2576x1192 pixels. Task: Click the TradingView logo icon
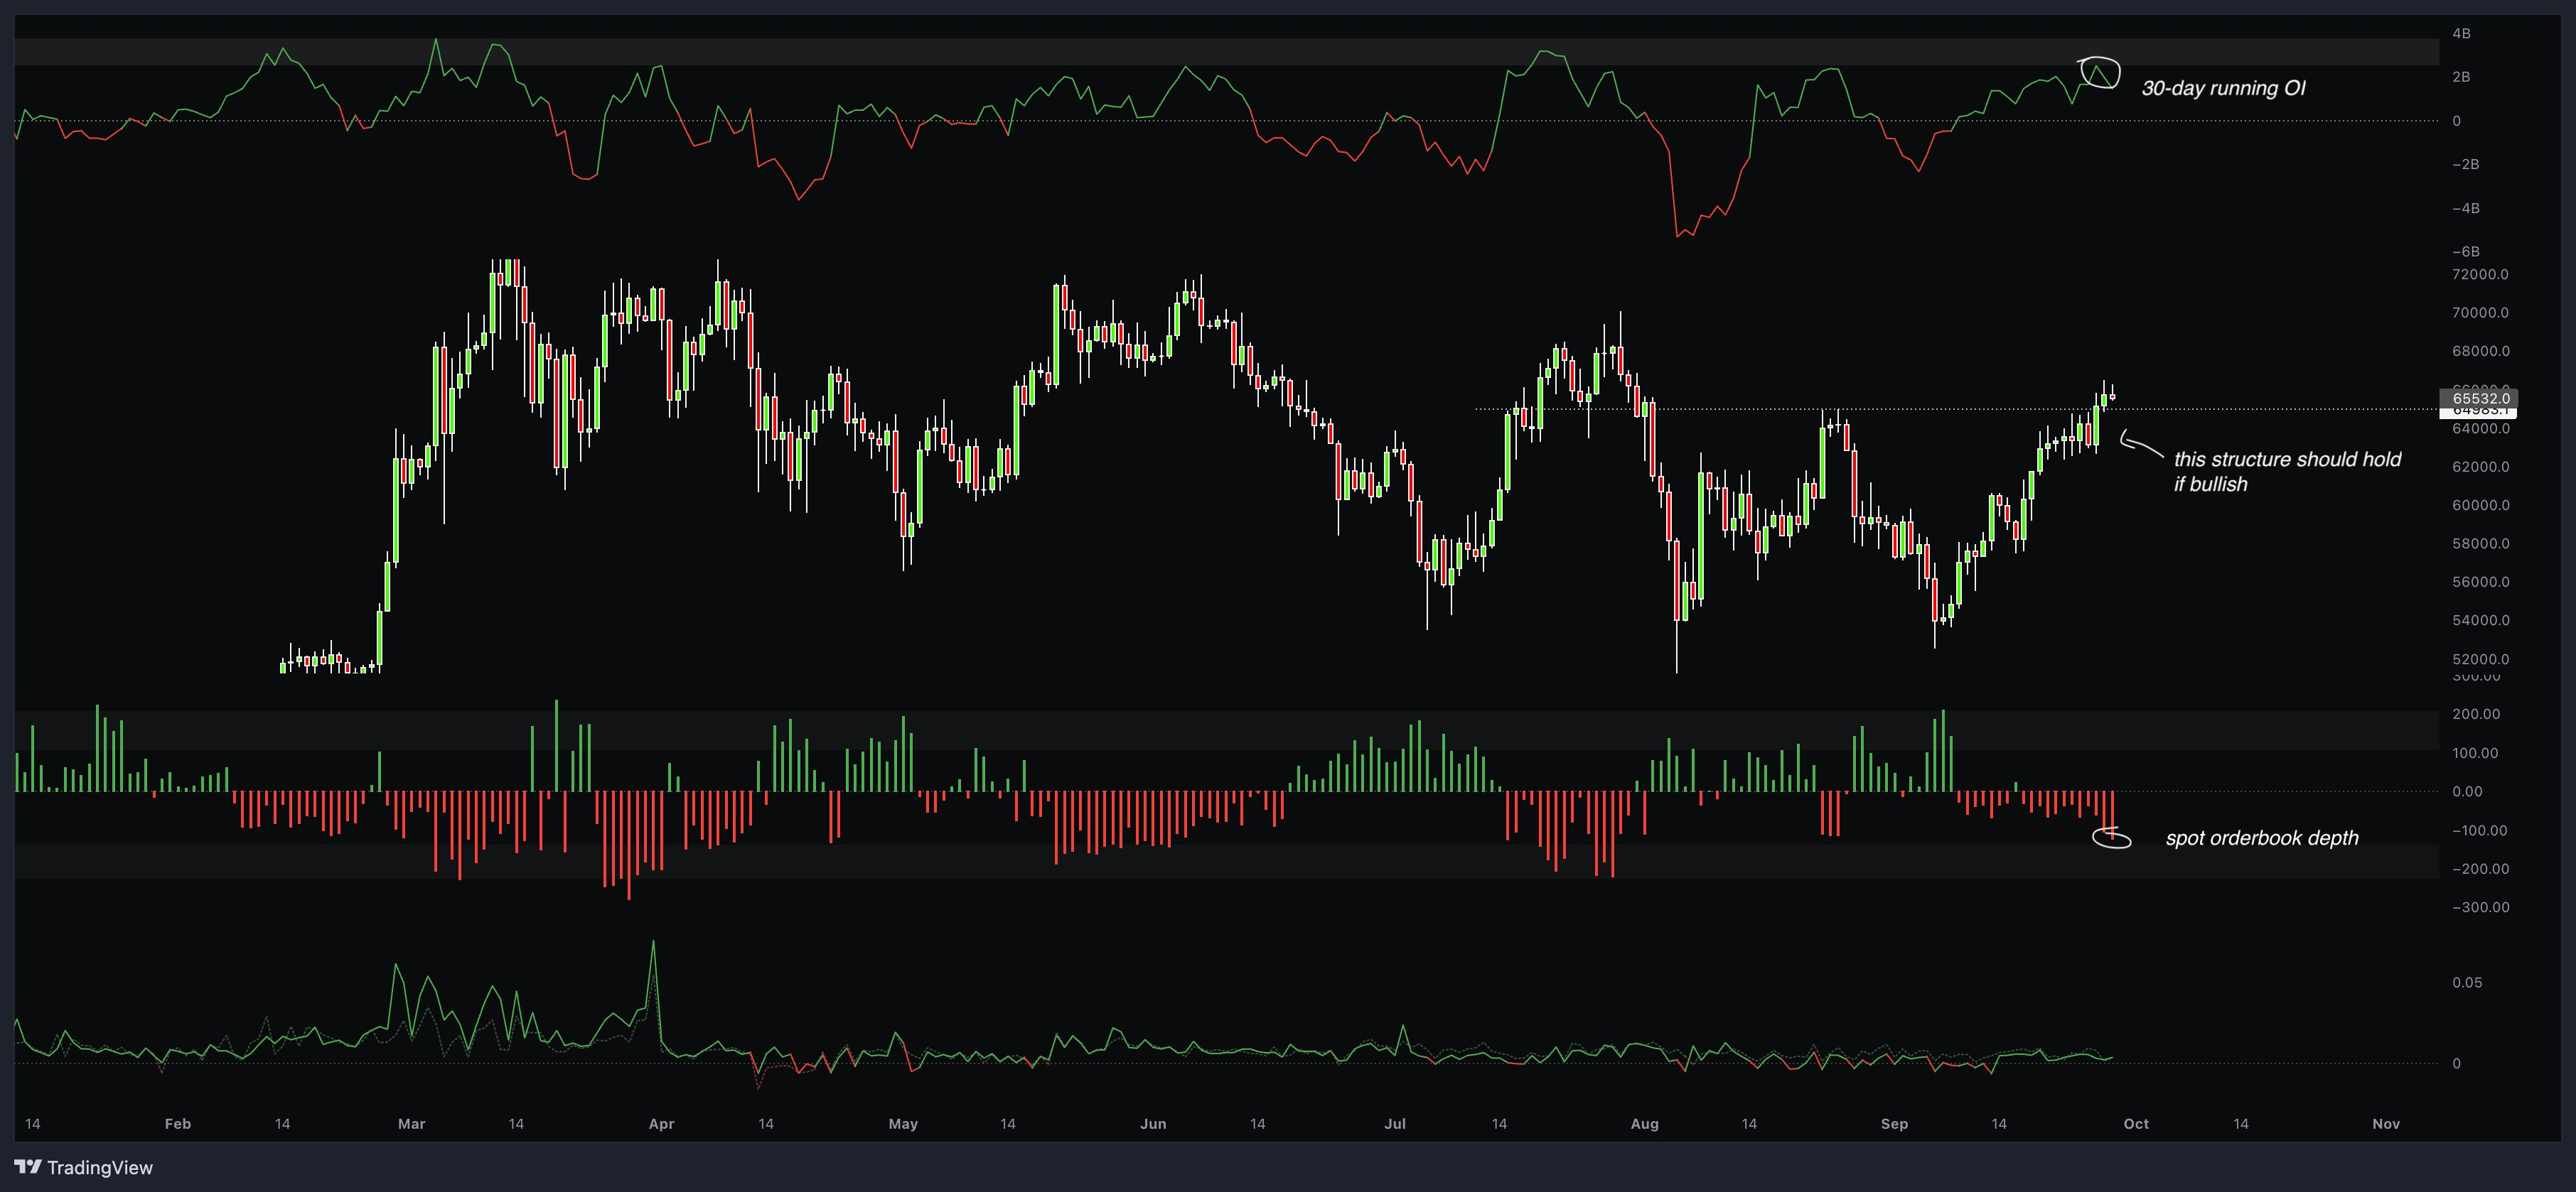[x=27, y=1166]
